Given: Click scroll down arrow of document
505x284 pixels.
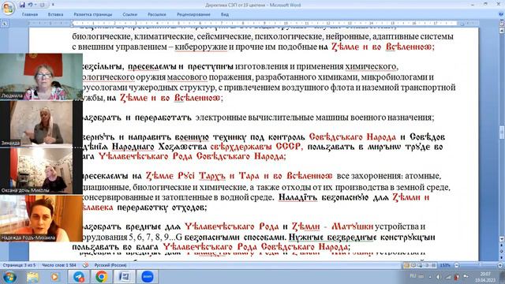Looking at the screenshot, I should click(x=502, y=239).
